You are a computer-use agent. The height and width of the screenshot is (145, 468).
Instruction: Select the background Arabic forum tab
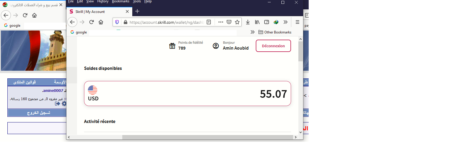pos(32,5)
